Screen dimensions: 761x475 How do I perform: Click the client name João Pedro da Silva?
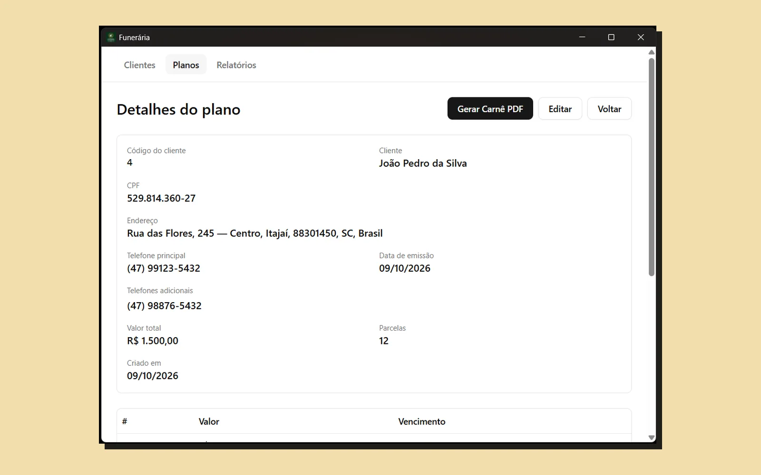pos(423,163)
